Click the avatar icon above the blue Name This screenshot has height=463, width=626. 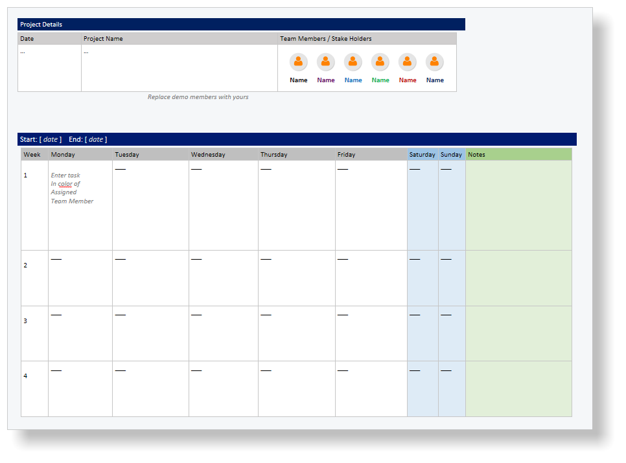(x=353, y=62)
